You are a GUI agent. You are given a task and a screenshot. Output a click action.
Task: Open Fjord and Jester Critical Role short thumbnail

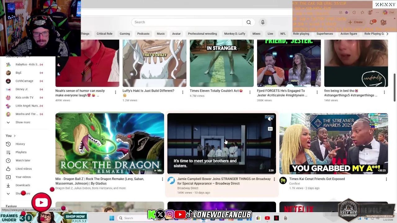289,63
